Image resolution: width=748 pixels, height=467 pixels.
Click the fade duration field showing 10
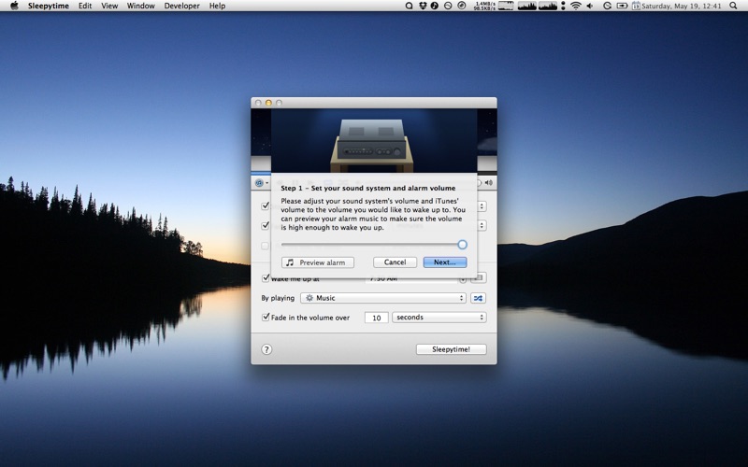click(x=377, y=318)
